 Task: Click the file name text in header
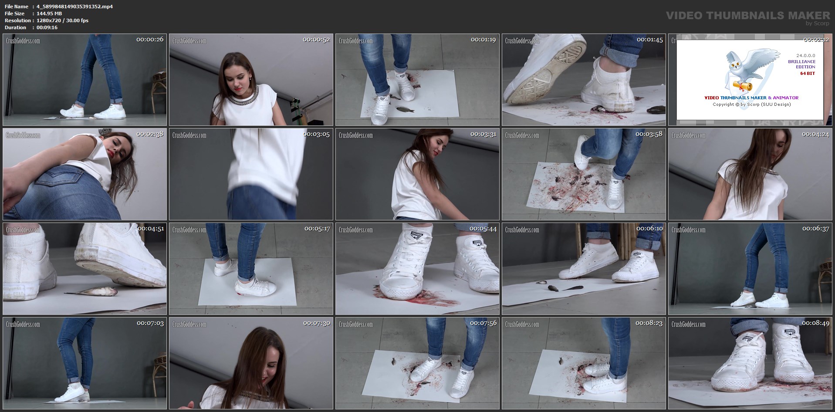[x=74, y=7]
